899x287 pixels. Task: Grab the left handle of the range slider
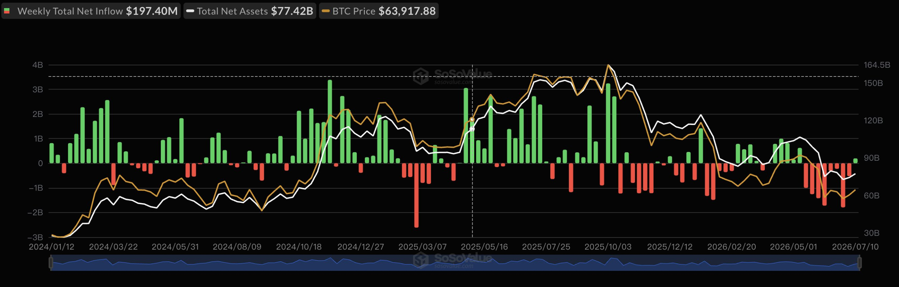coord(51,262)
